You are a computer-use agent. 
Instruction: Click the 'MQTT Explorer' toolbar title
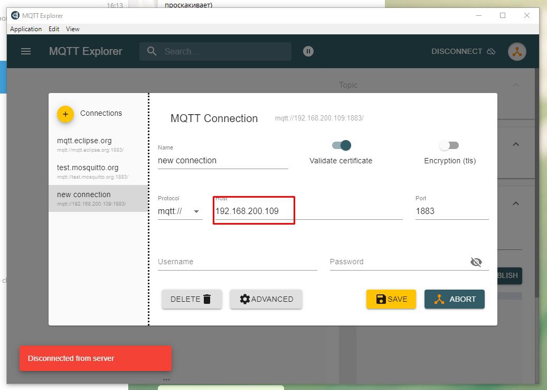click(x=86, y=51)
